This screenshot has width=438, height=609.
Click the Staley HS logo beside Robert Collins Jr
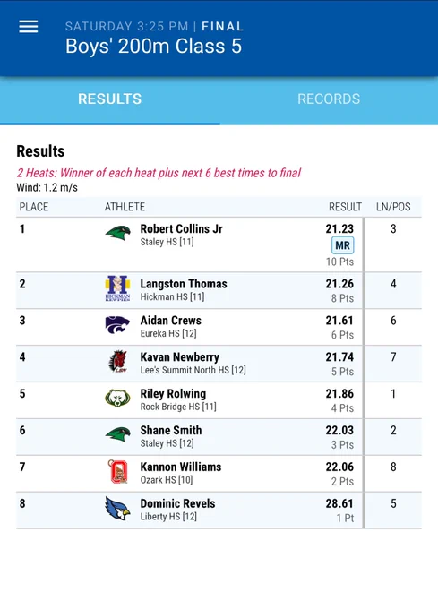[x=117, y=233]
